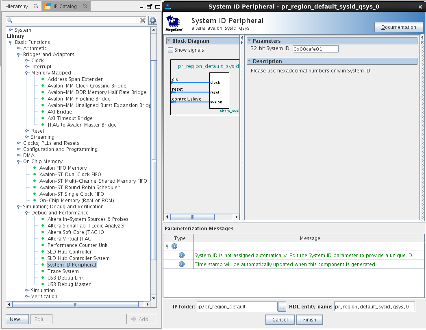Viewport: 426px width, 330px height.
Task: Click the HDL entity name field
Action: (374, 307)
